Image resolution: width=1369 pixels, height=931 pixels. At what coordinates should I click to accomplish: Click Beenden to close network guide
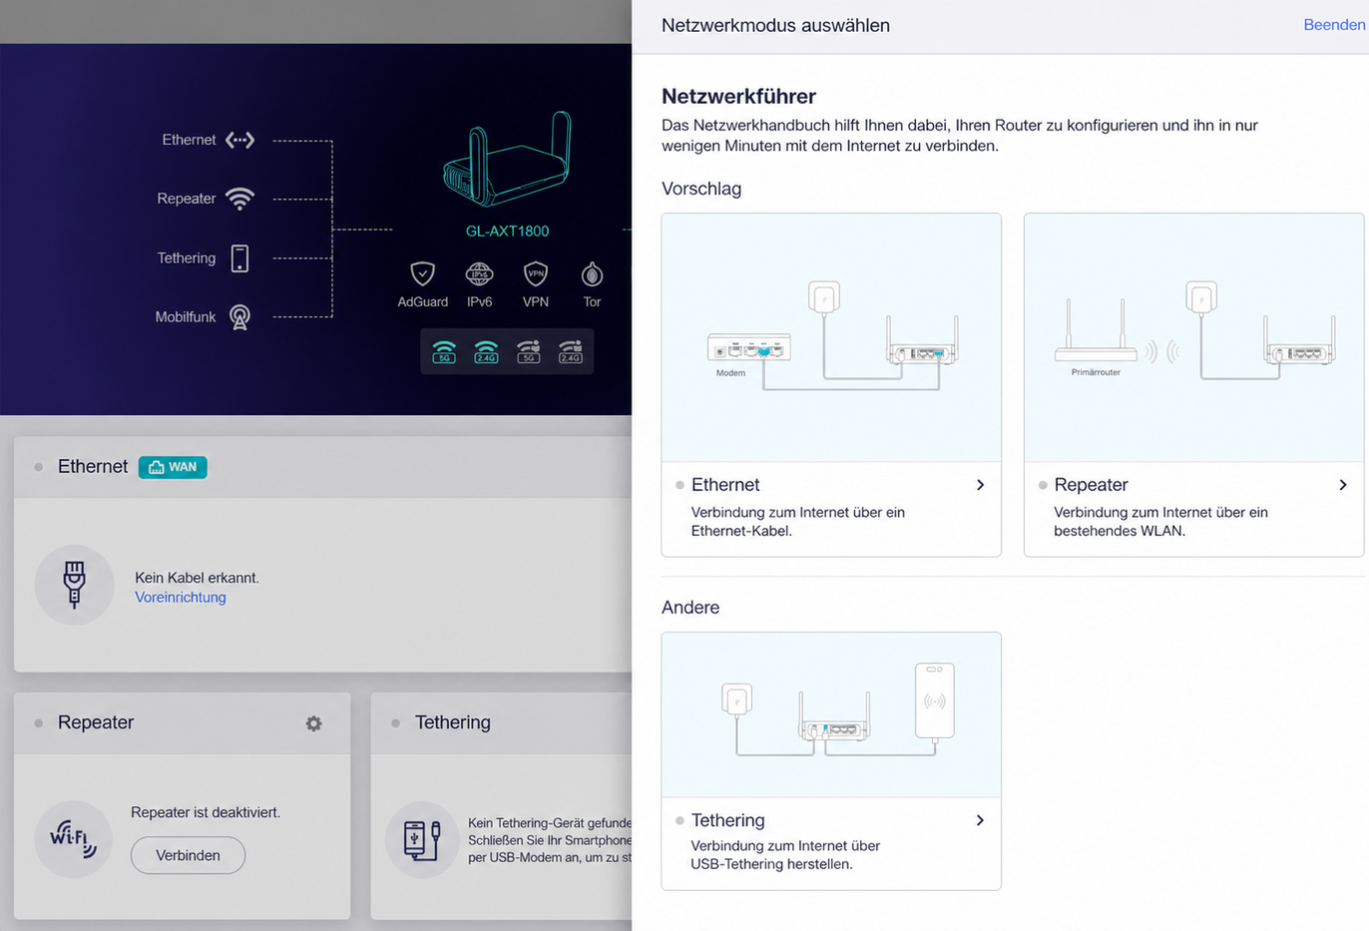click(x=1334, y=25)
